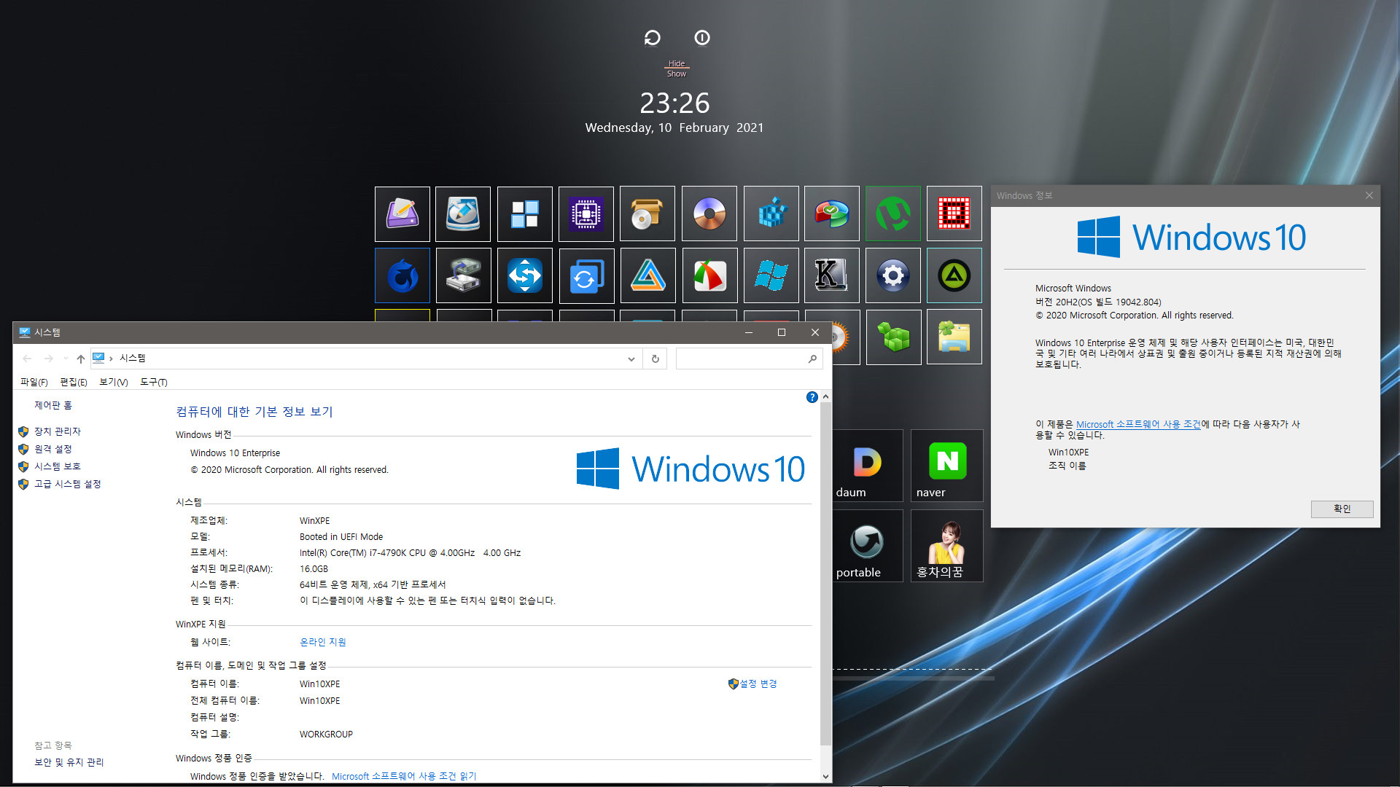Click the System window vertical scrollbar
The width and height of the screenshot is (1400, 787).
click(x=825, y=572)
